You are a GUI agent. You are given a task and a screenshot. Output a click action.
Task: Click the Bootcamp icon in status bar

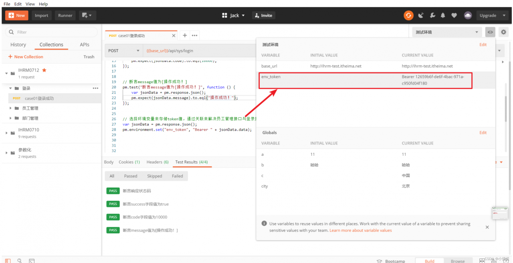click(379, 261)
